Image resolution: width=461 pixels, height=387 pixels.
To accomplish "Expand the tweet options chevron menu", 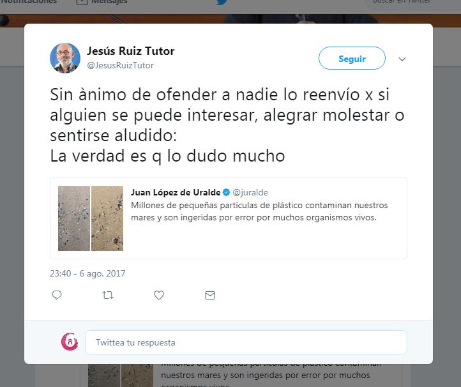I will click(402, 59).
